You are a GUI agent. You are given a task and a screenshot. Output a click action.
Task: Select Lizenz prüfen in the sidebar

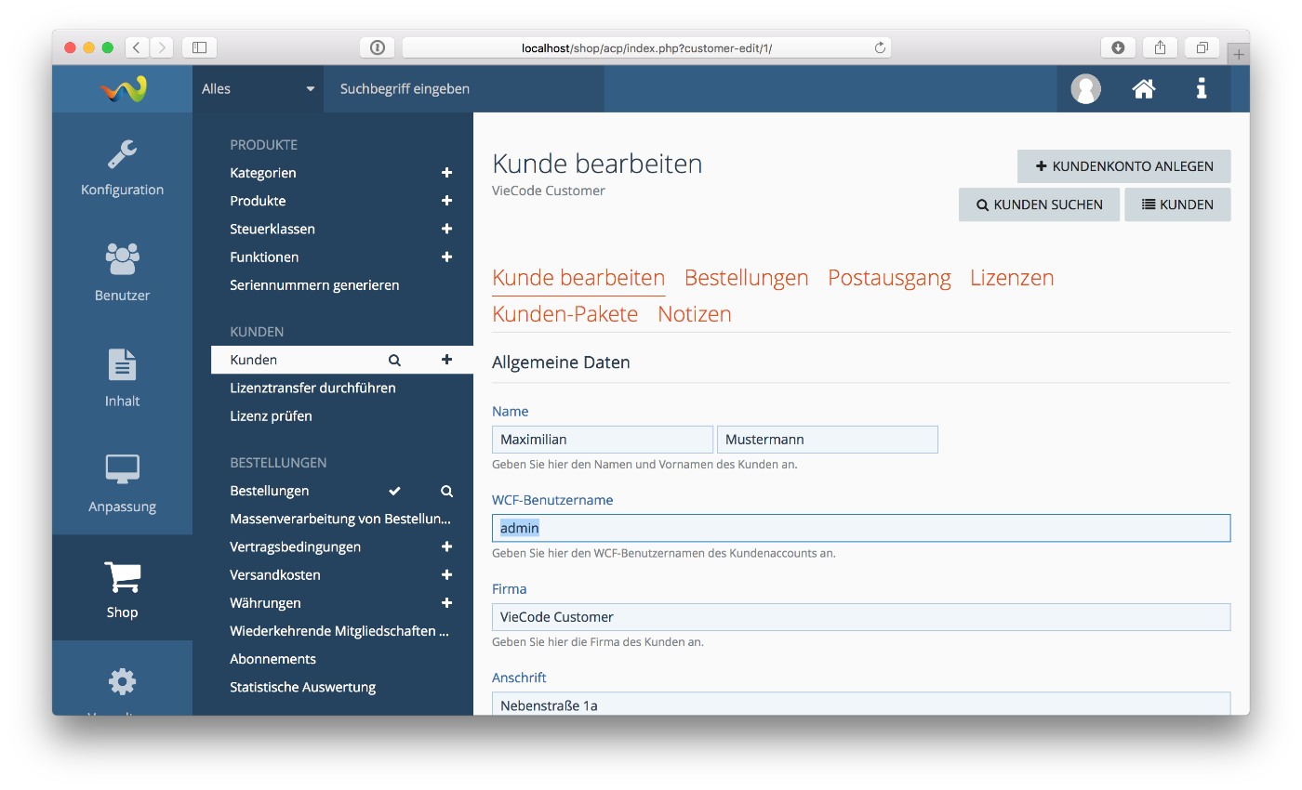(x=271, y=416)
